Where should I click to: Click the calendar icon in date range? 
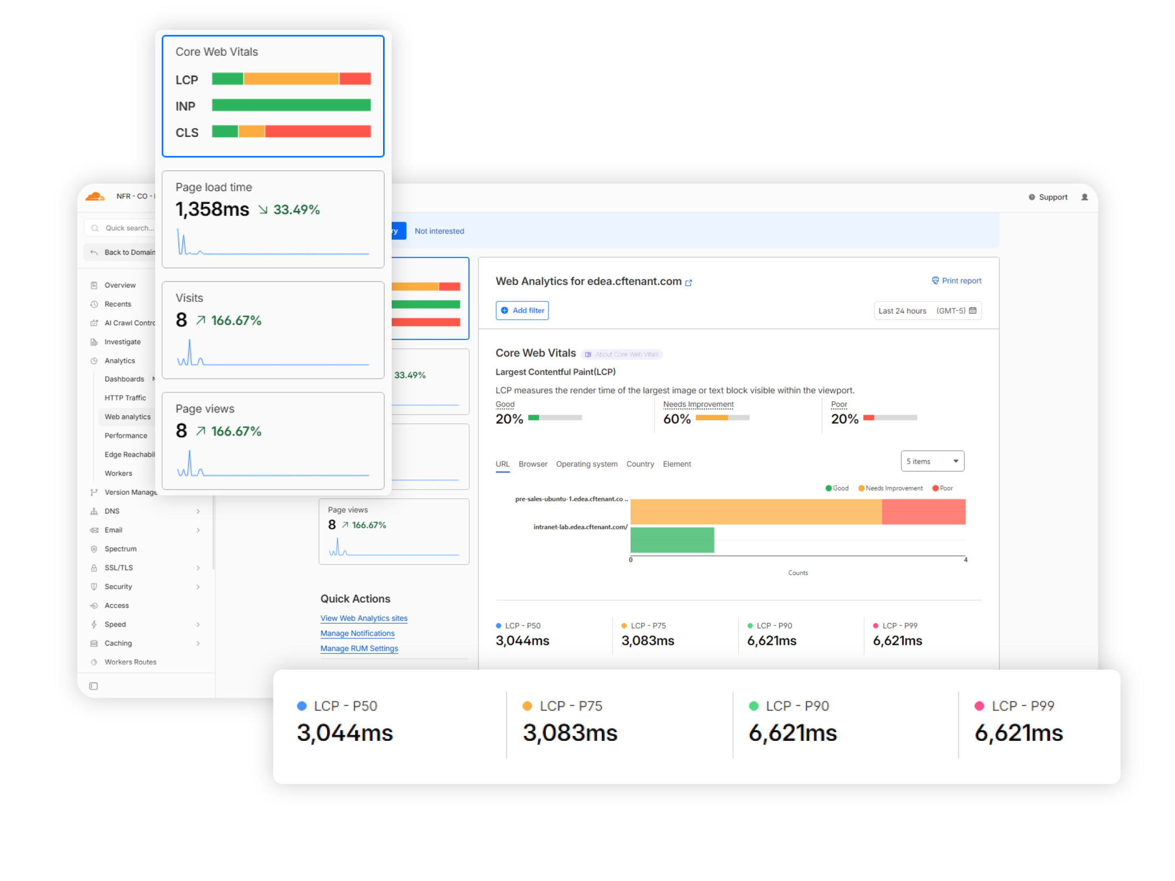pyautogui.click(x=972, y=311)
